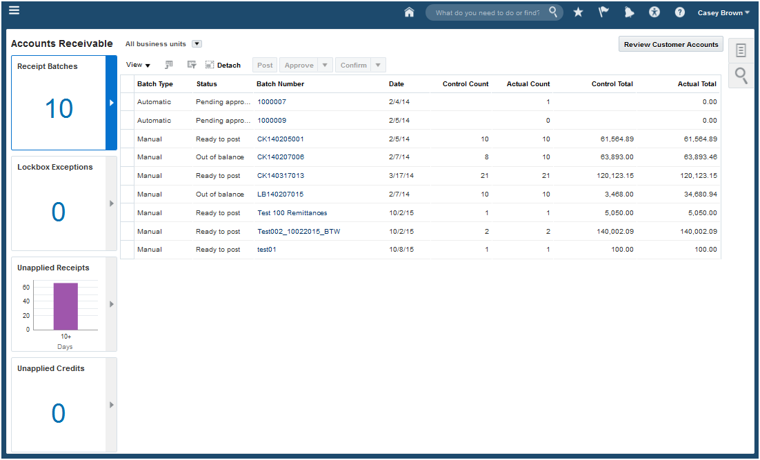
Task: Click the Confirm button
Action: 353,65
